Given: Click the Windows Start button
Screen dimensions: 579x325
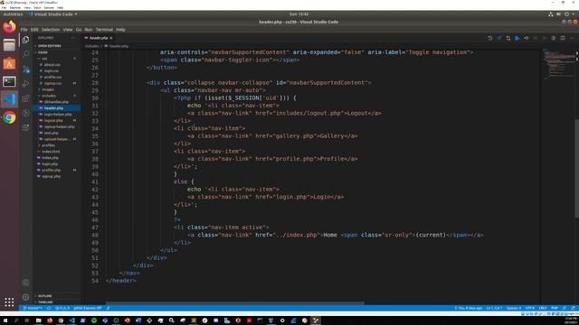Looking at the screenshot, I should 5,320.
